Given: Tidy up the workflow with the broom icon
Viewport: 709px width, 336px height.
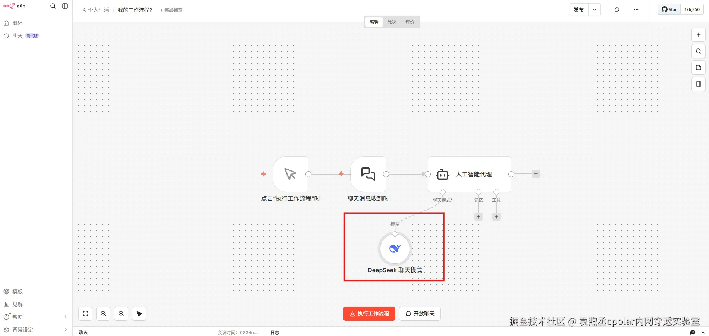Looking at the screenshot, I should [x=139, y=314].
